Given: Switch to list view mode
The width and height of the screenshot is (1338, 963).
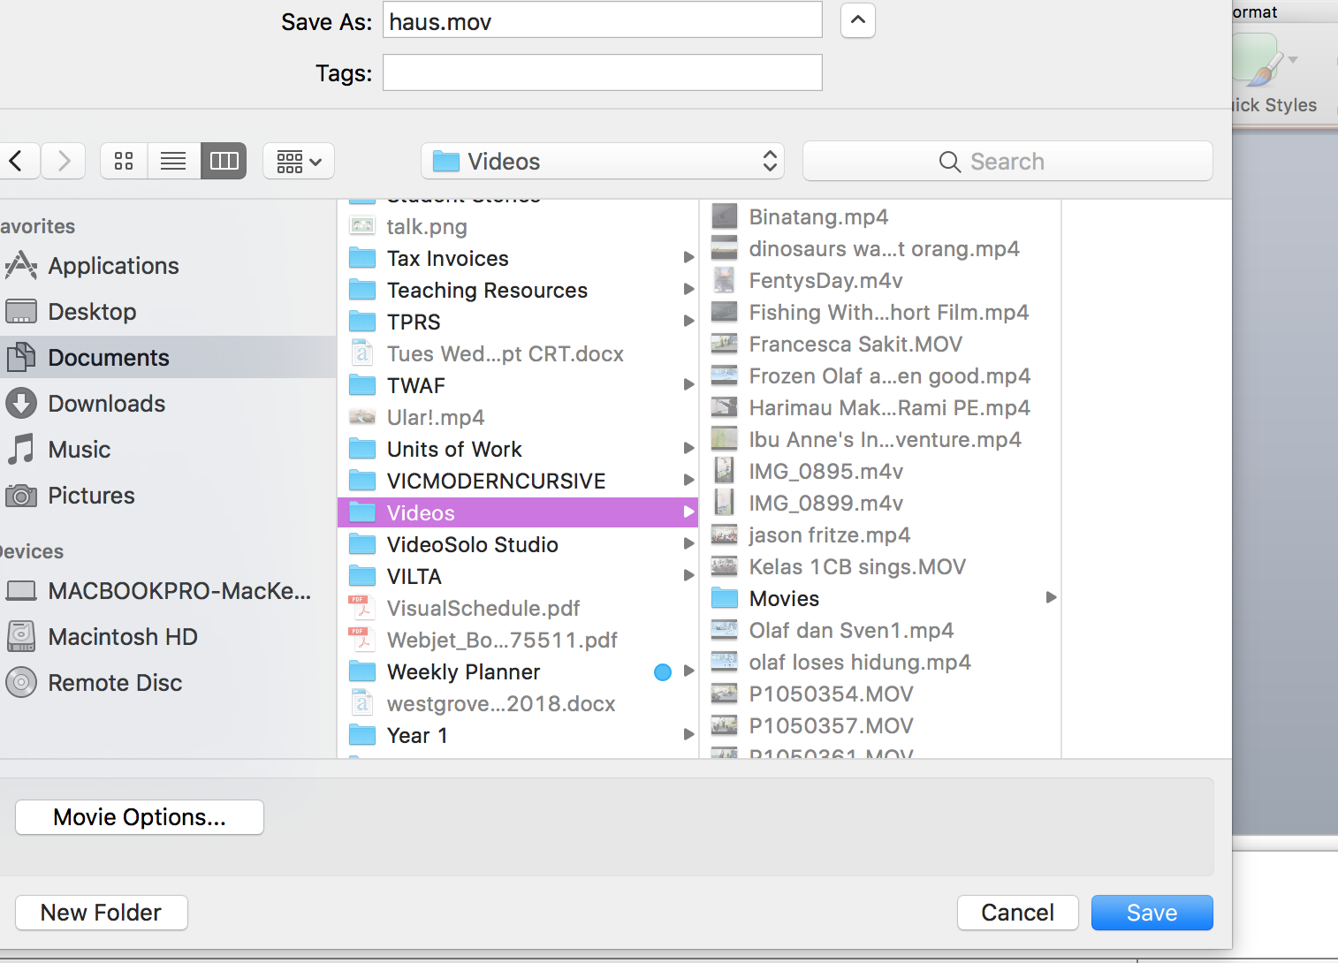Looking at the screenshot, I should [173, 161].
